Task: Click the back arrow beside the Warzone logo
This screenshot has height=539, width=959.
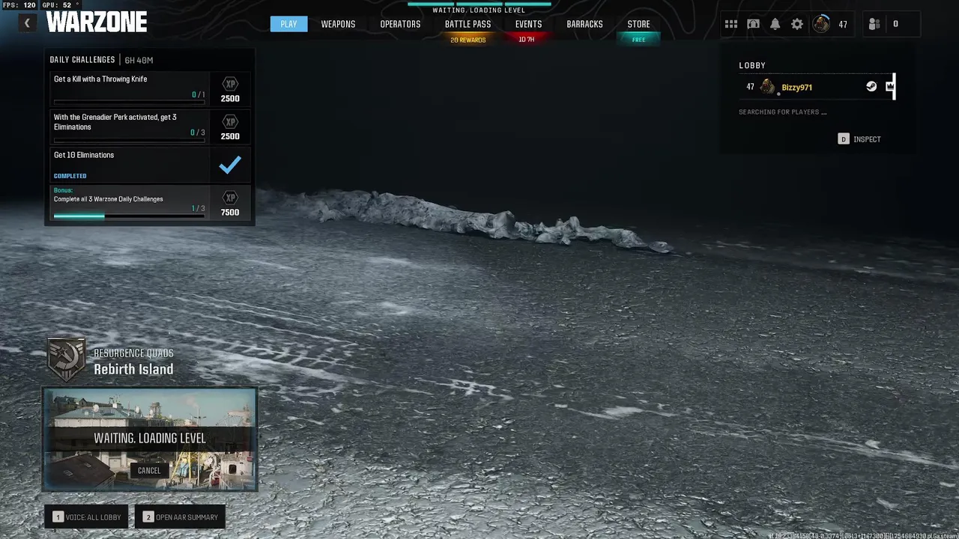Action: point(27,23)
